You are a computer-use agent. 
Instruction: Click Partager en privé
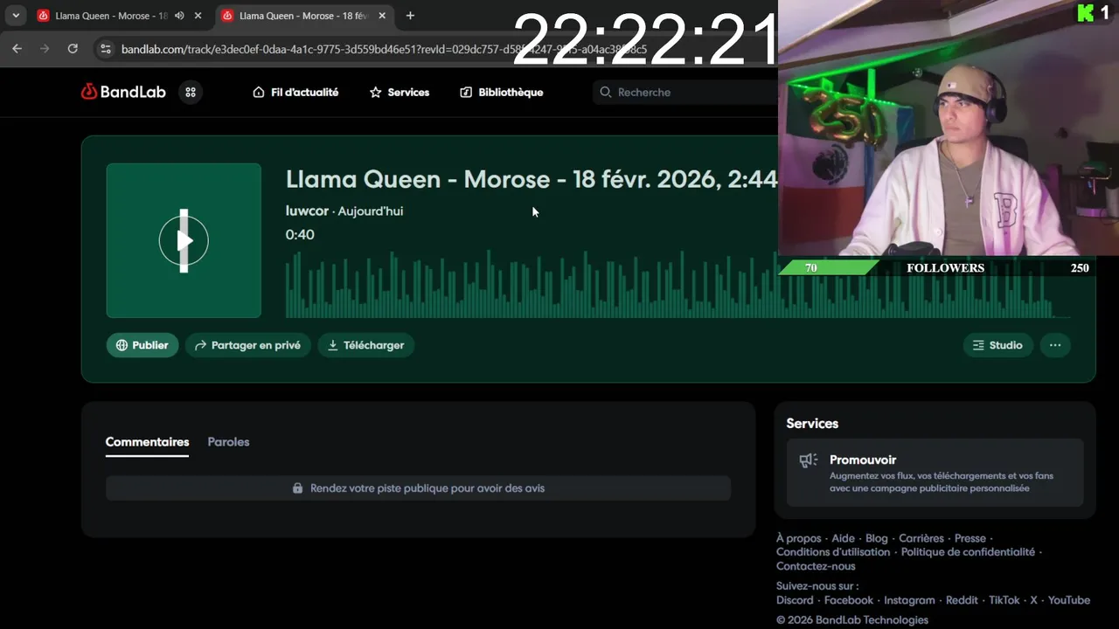[247, 345]
